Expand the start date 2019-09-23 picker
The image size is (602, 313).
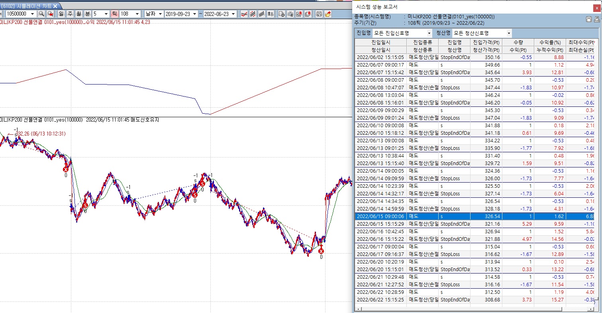[194, 14]
